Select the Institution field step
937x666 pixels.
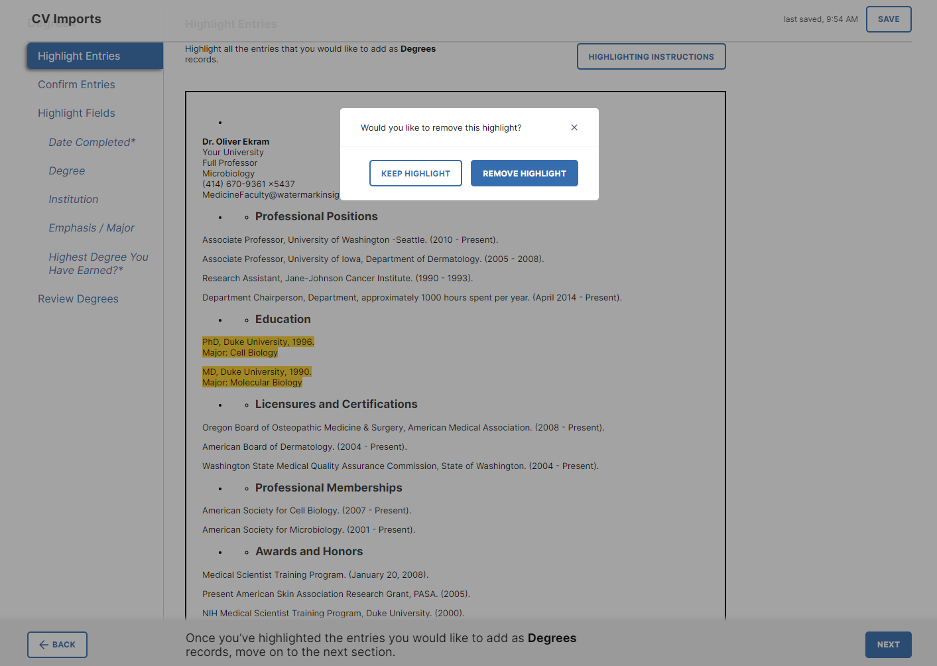(73, 199)
